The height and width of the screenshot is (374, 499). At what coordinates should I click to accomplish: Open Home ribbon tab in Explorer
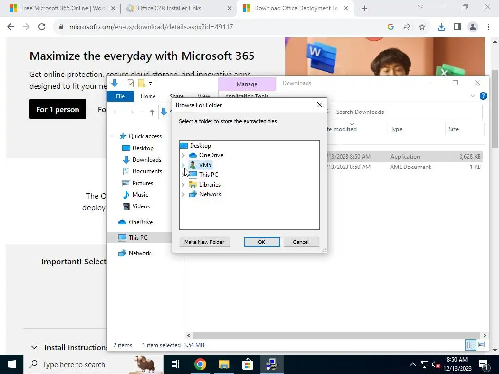pyautogui.click(x=148, y=96)
